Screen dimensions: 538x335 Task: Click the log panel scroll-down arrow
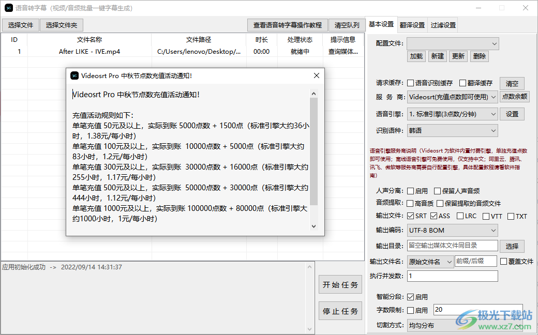pyautogui.click(x=309, y=329)
